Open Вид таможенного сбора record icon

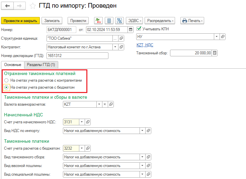pyautogui.click(x=148, y=157)
